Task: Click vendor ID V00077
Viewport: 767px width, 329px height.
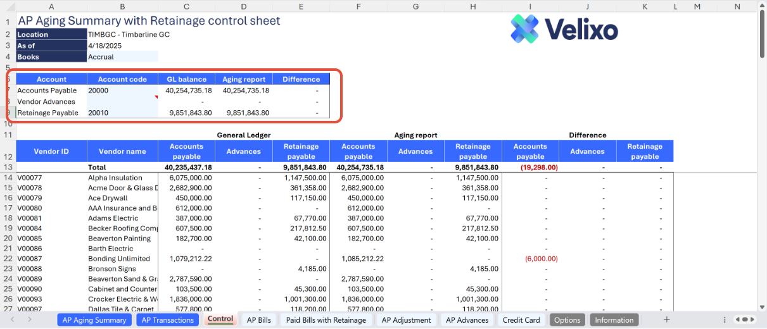Action: click(30, 178)
